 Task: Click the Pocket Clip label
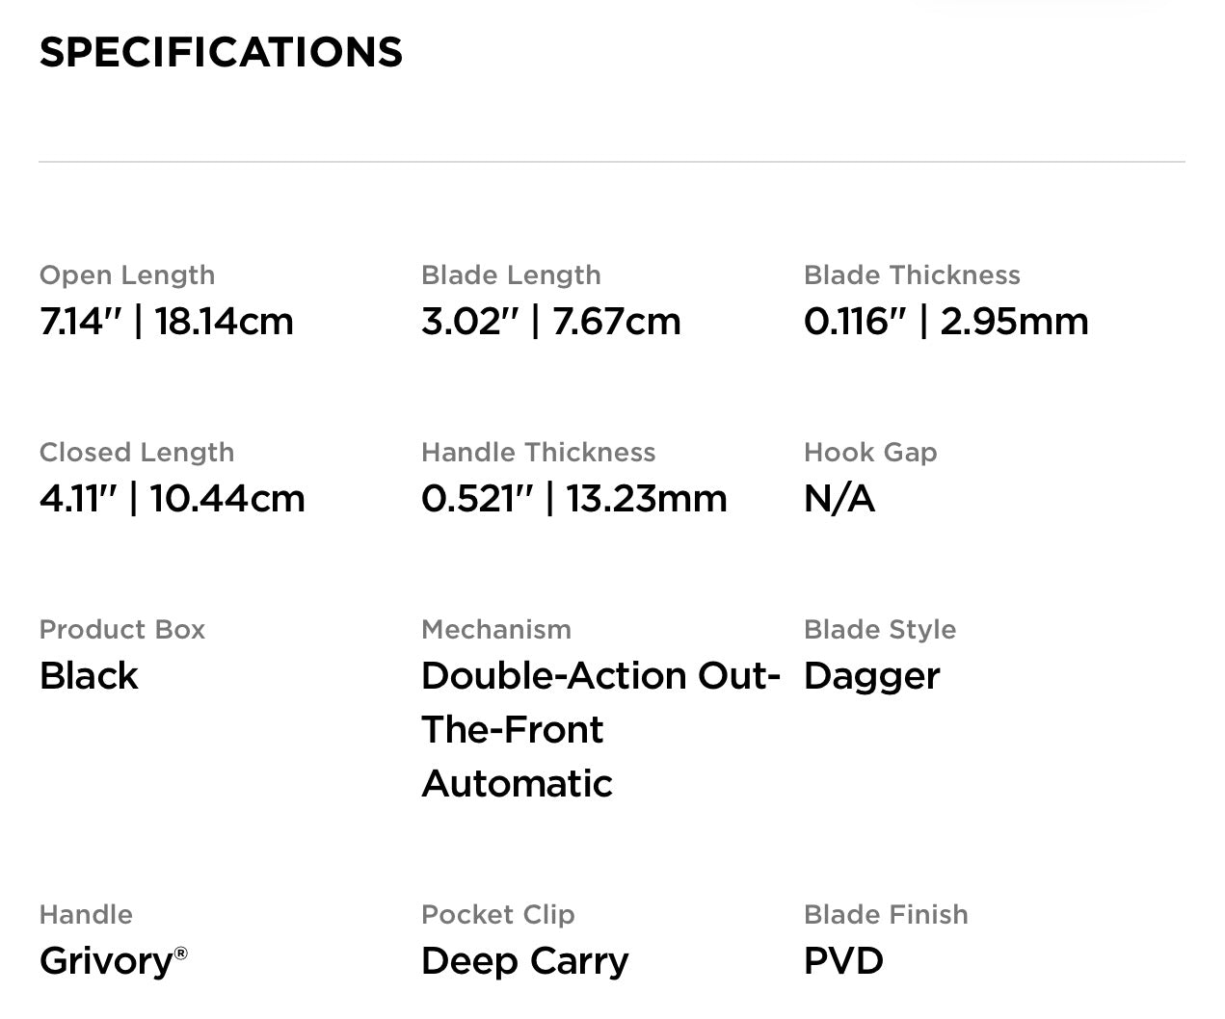pos(498,914)
